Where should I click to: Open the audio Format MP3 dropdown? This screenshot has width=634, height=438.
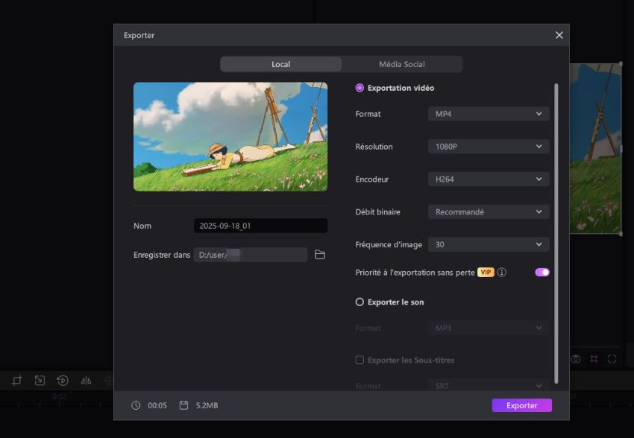[489, 328]
